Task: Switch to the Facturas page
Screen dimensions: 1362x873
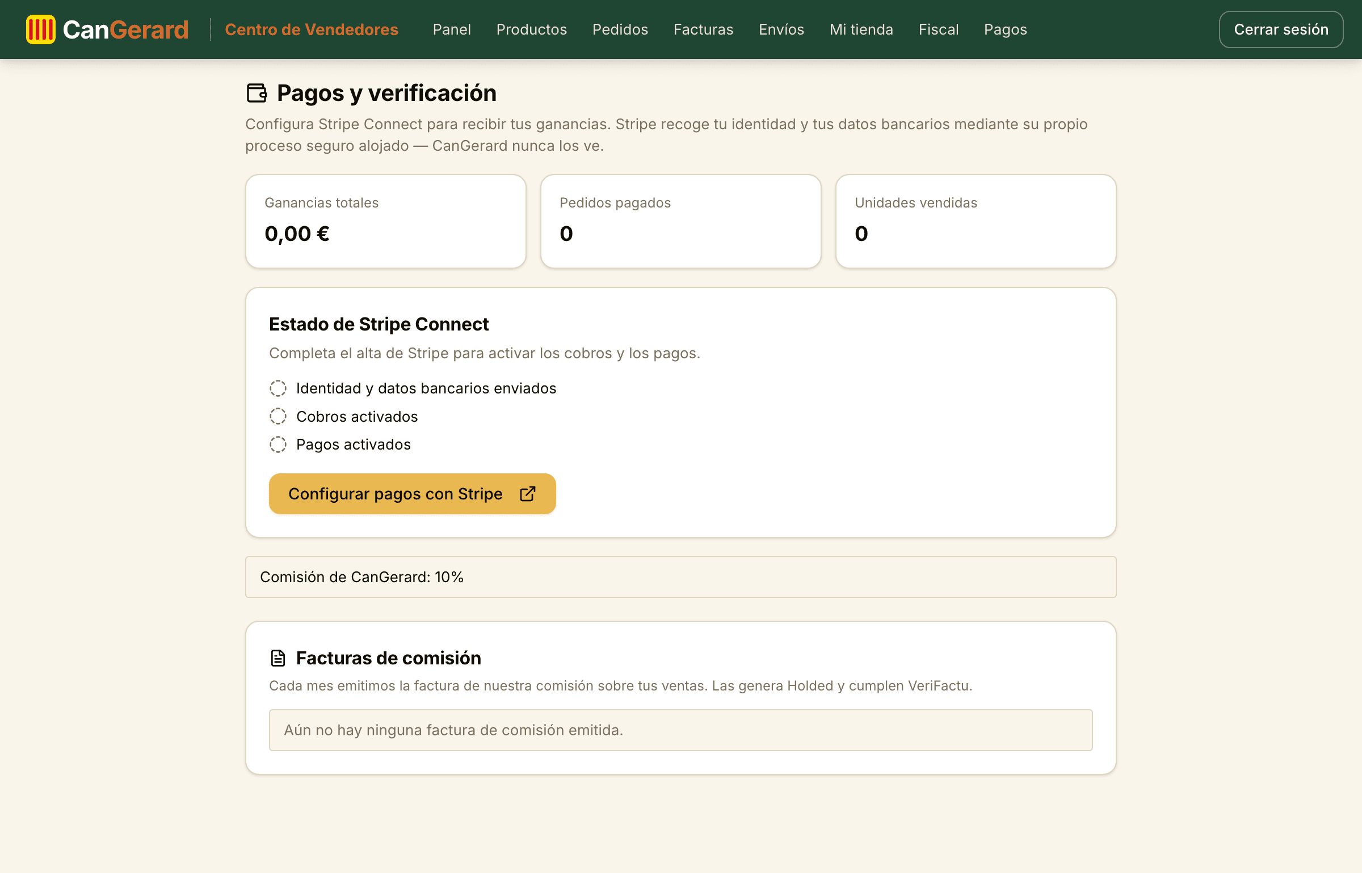Action: (x=704, y=29)
